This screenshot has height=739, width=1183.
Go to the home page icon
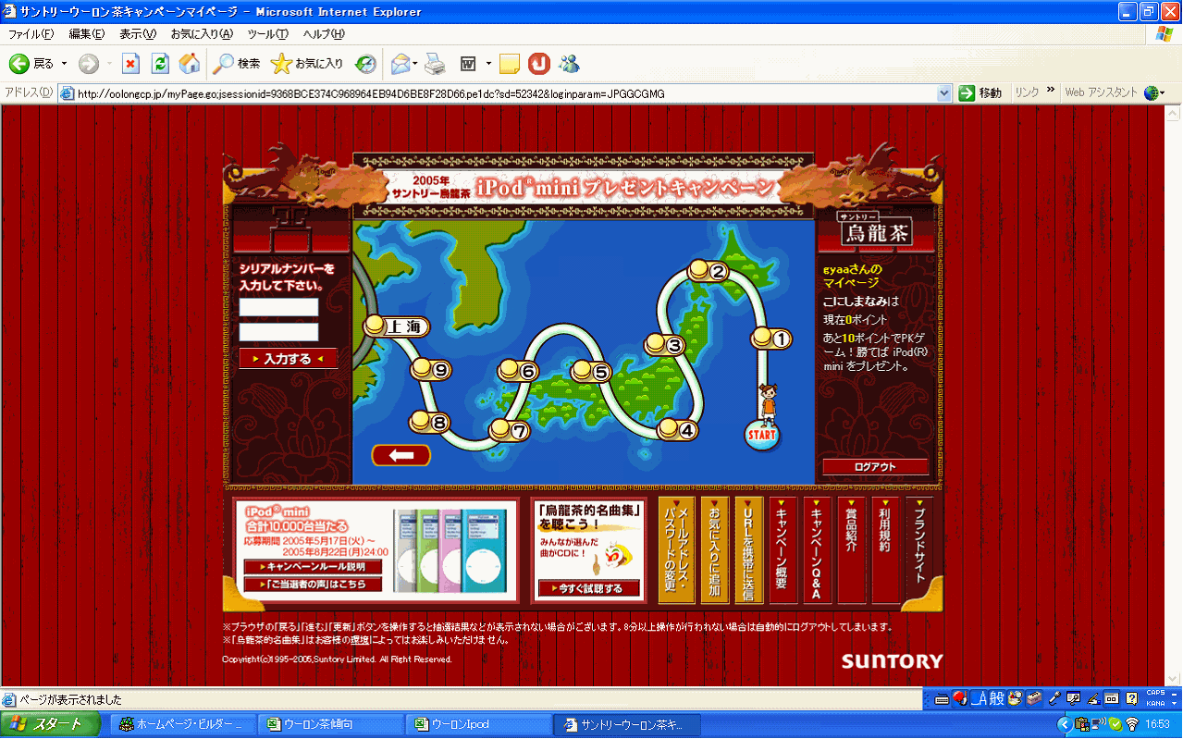tap(190, 64)
